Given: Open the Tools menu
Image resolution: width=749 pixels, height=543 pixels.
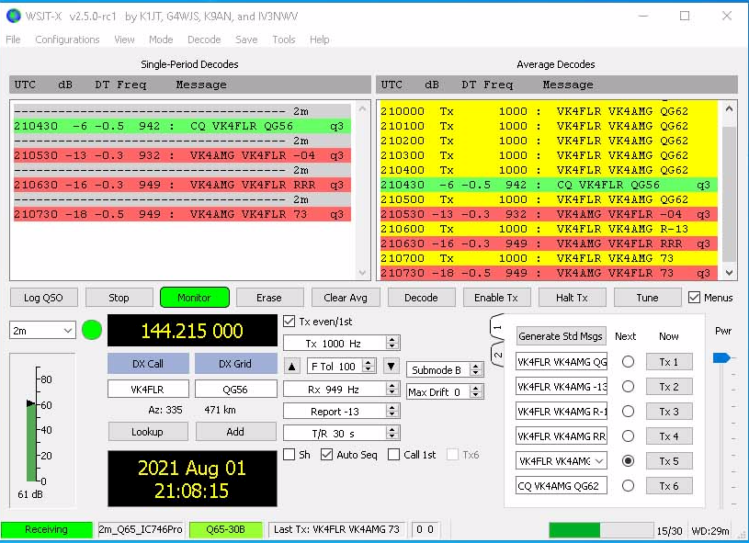Looking at the screenshot, I should [284, 40].
